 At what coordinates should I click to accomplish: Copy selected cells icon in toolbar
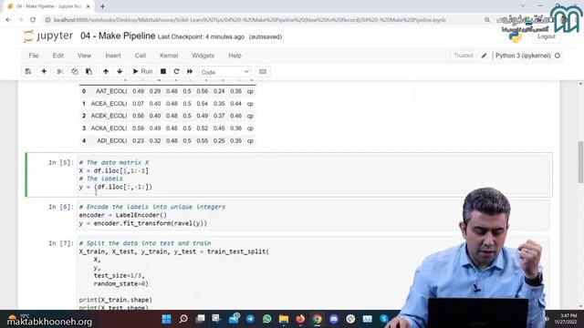tap(75, 71)
